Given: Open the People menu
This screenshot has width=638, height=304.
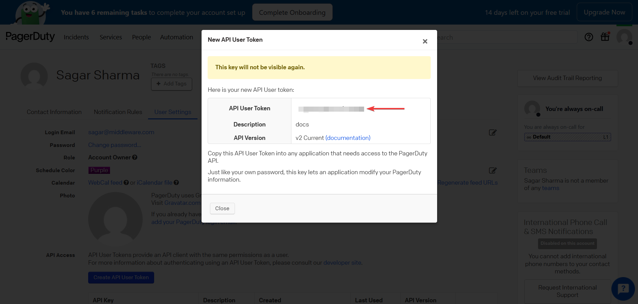Looking at the screenshot, I should (141, 37).
